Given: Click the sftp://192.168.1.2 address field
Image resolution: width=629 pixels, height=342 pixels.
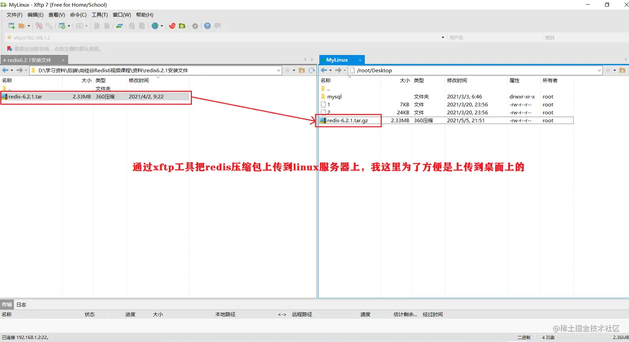Looking at the screenshot, I should click(225, 37).
